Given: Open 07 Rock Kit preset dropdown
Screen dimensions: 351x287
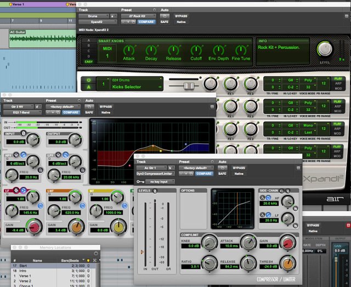Looking at the screenshot, I should 138,16.
